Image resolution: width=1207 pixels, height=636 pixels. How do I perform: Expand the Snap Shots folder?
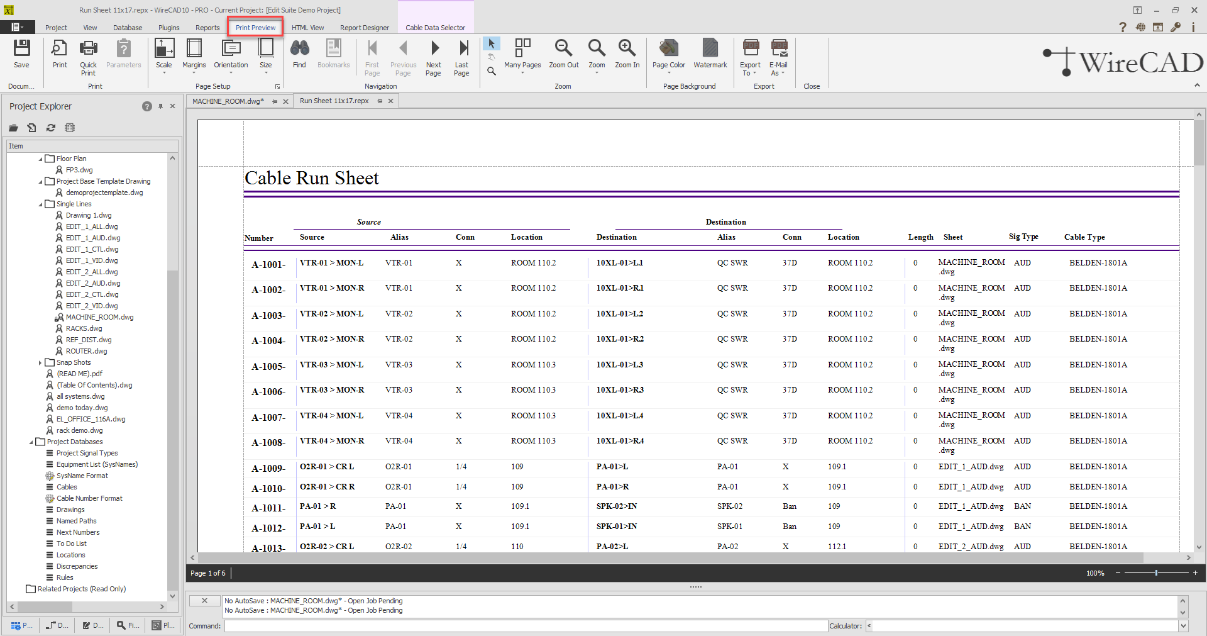[x=40, y=363]
